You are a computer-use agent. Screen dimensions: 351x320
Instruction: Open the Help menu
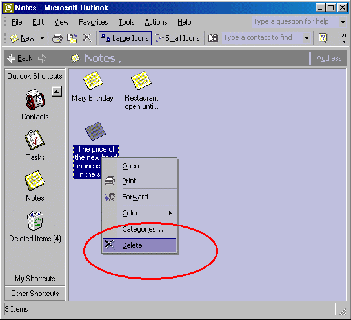tap(185, 22)
